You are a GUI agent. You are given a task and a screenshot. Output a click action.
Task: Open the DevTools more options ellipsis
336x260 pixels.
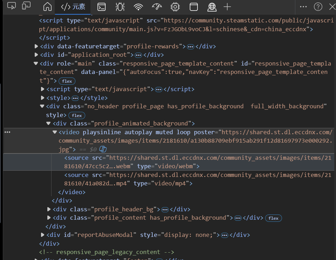pyautogui.click(x=303, y=7)
